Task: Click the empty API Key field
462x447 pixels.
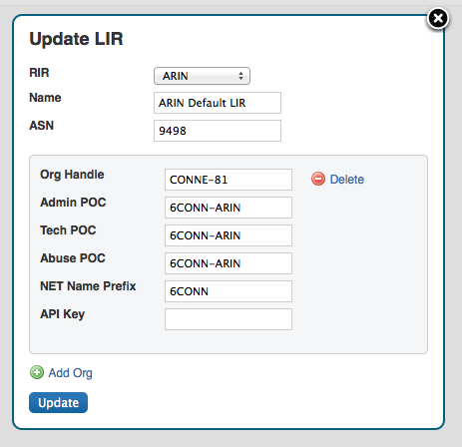Action: (229, 319)
